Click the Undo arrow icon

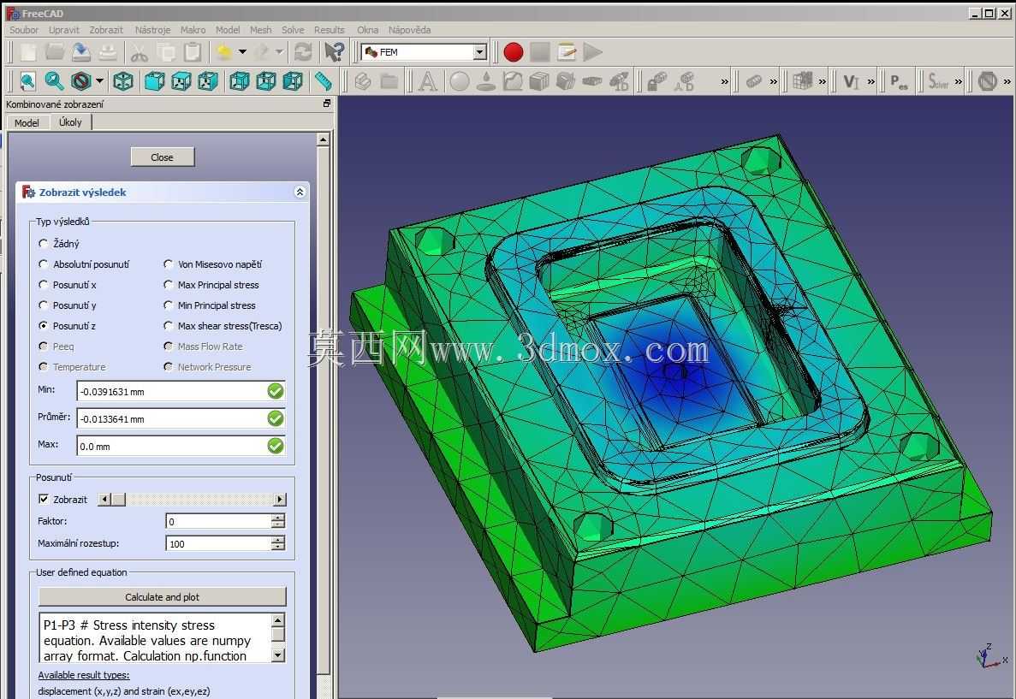224,52
